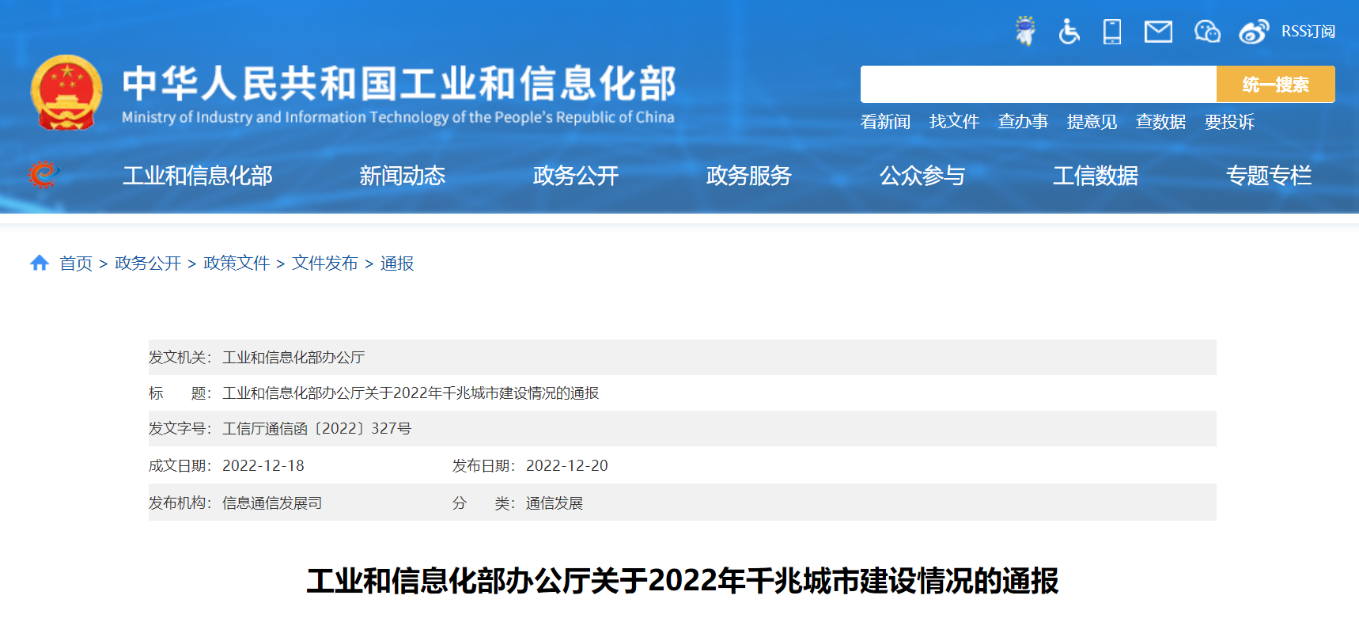Click the 成文日期 value 2022-12-18
Image resolution: width=1359 pixels, height=622 pixels.
coord(263,466)
